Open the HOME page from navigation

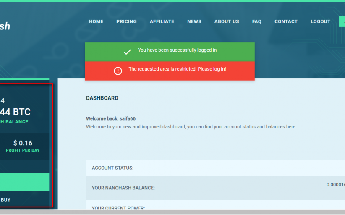click(x=96, y=21)
